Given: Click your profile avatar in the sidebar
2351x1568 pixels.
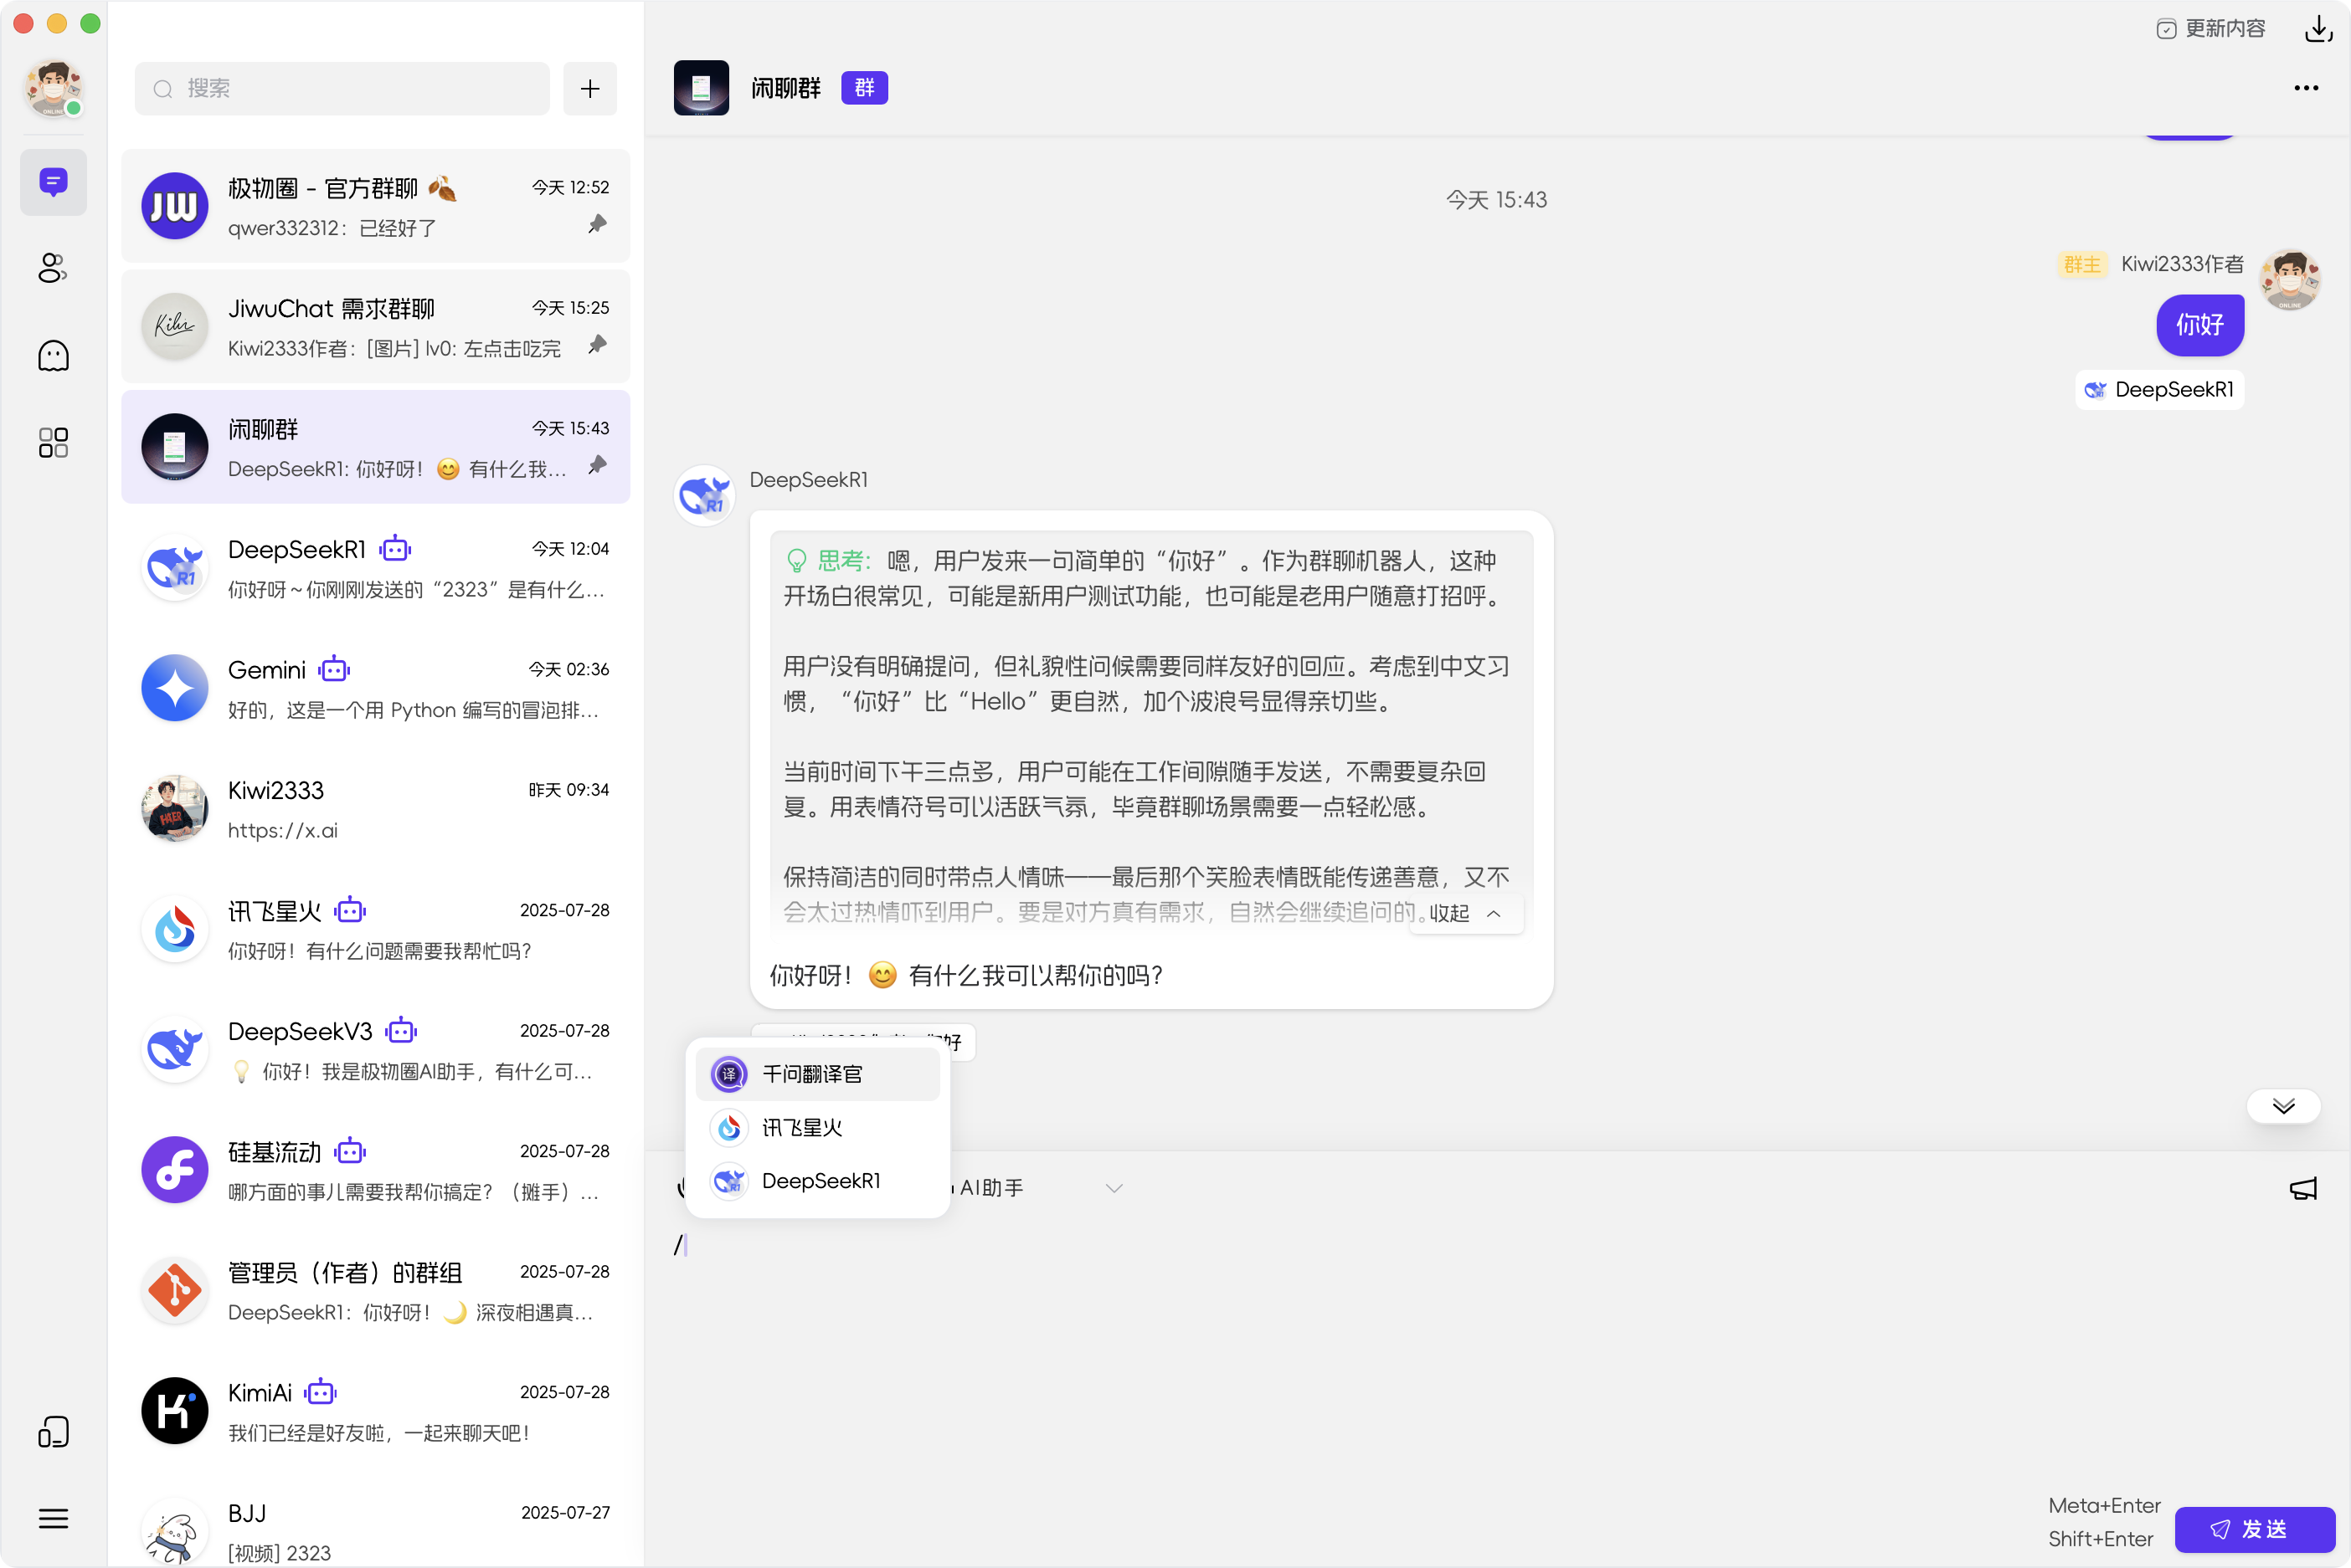Looking at the screenshot, I should click(x=53, y=88).
